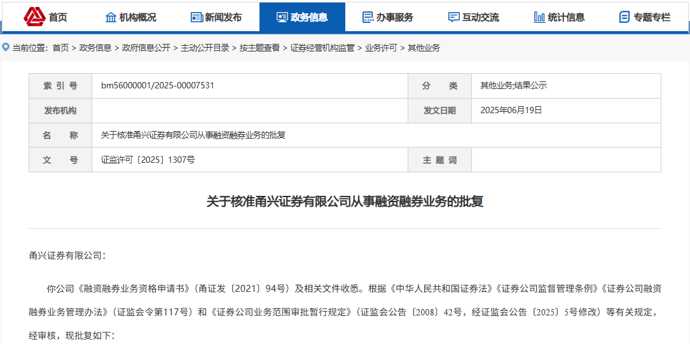Click the 政务信息 breadcrumb link

(95, 48)
